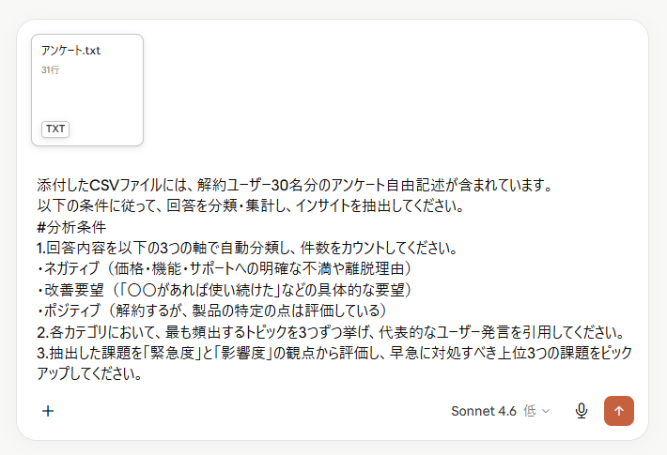Place cursor at end of アップしてください。
This screenshot has height=455, width=667.
point(142,374)
